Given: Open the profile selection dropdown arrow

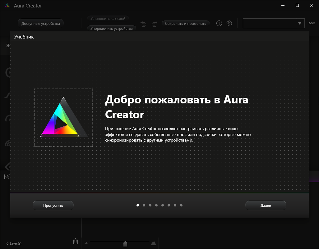Looking at the screenshot, I should click(299, 23).
